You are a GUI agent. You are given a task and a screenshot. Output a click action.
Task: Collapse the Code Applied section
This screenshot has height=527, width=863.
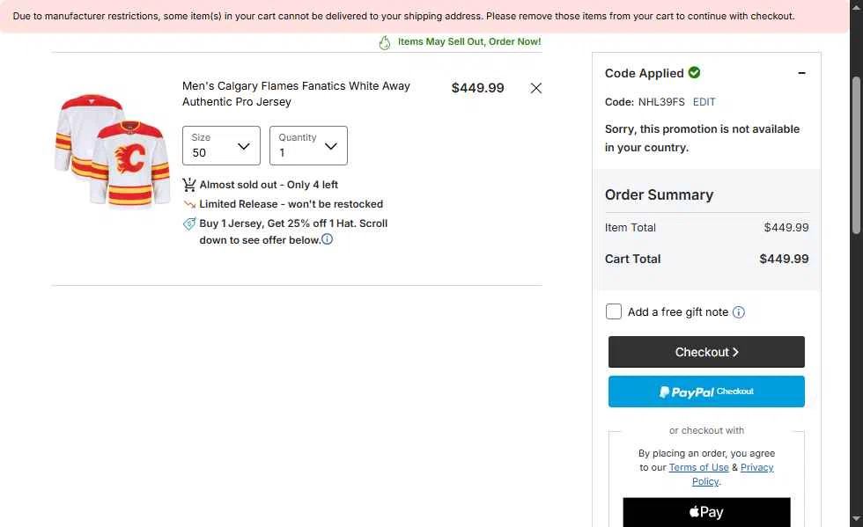coord(801,73)
